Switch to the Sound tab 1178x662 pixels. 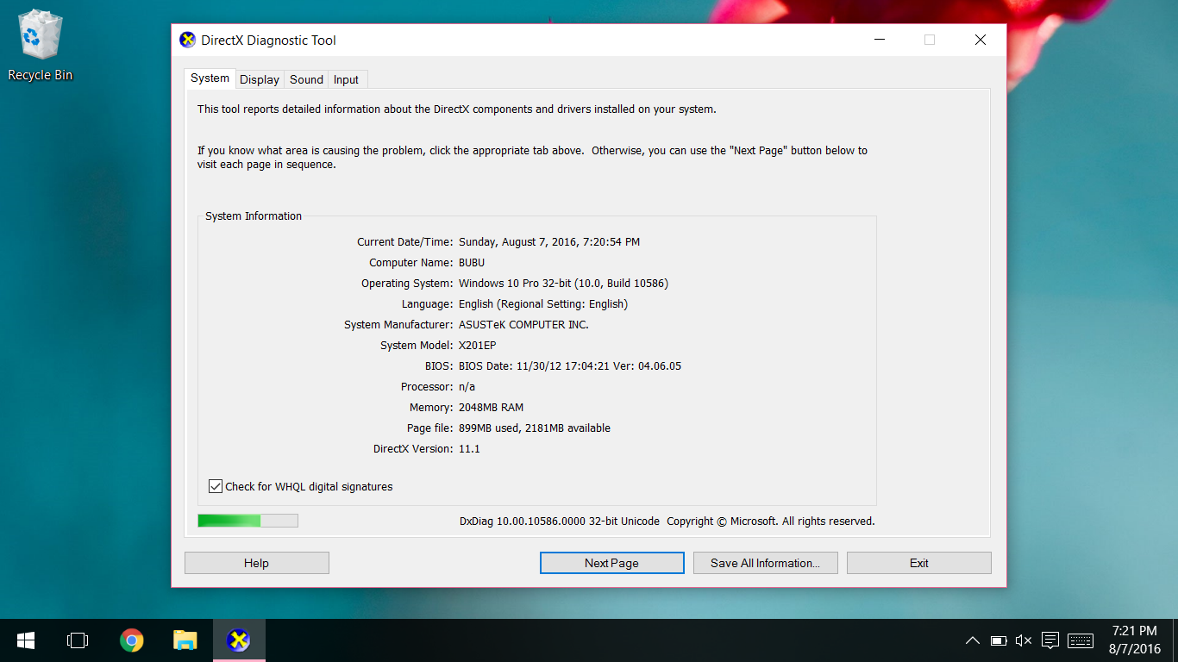click(306, 79)
